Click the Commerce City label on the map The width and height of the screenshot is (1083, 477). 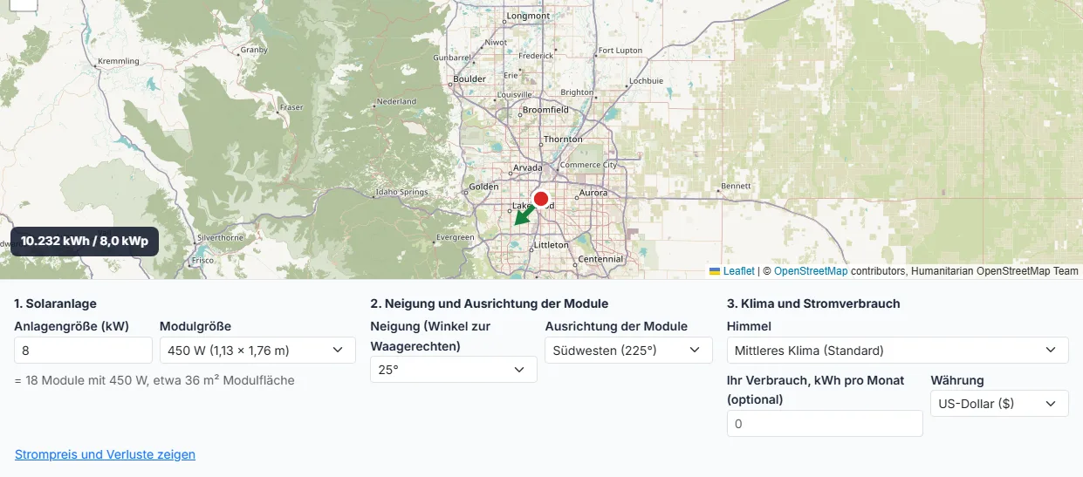pos(588,165)
